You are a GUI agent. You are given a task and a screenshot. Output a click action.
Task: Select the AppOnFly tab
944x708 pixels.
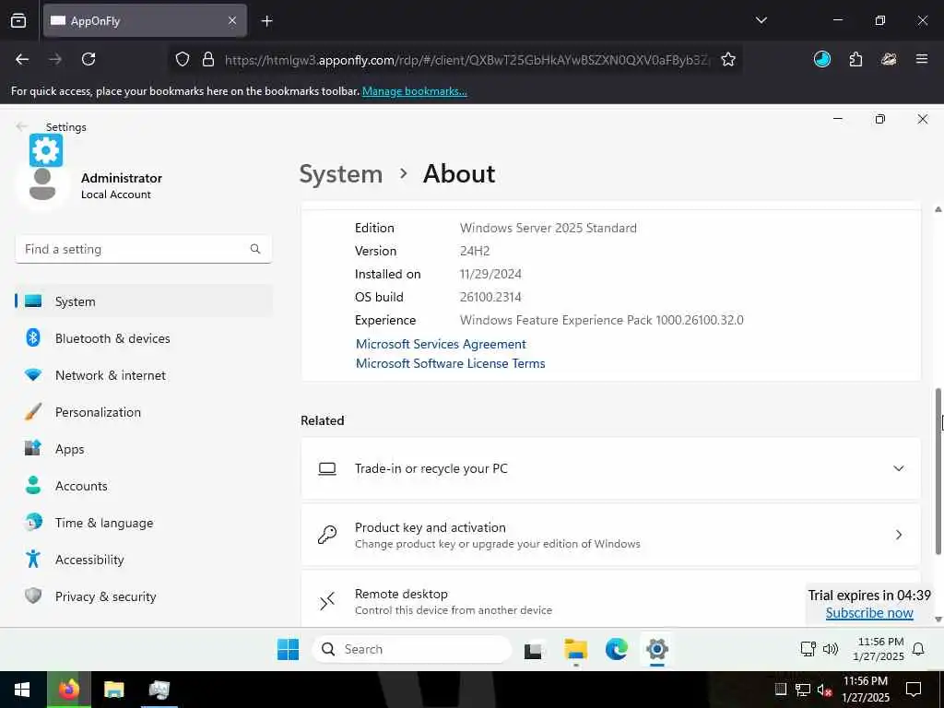145,20
